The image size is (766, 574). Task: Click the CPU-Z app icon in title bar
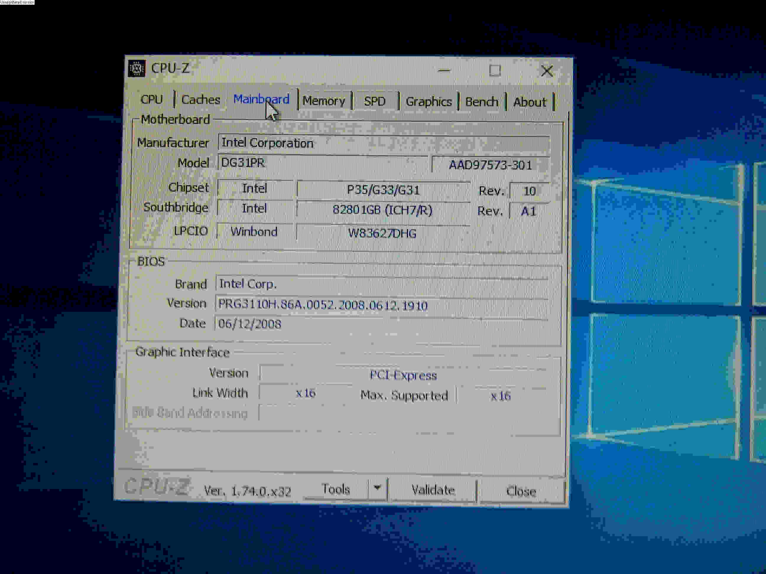tap(137, 68)
